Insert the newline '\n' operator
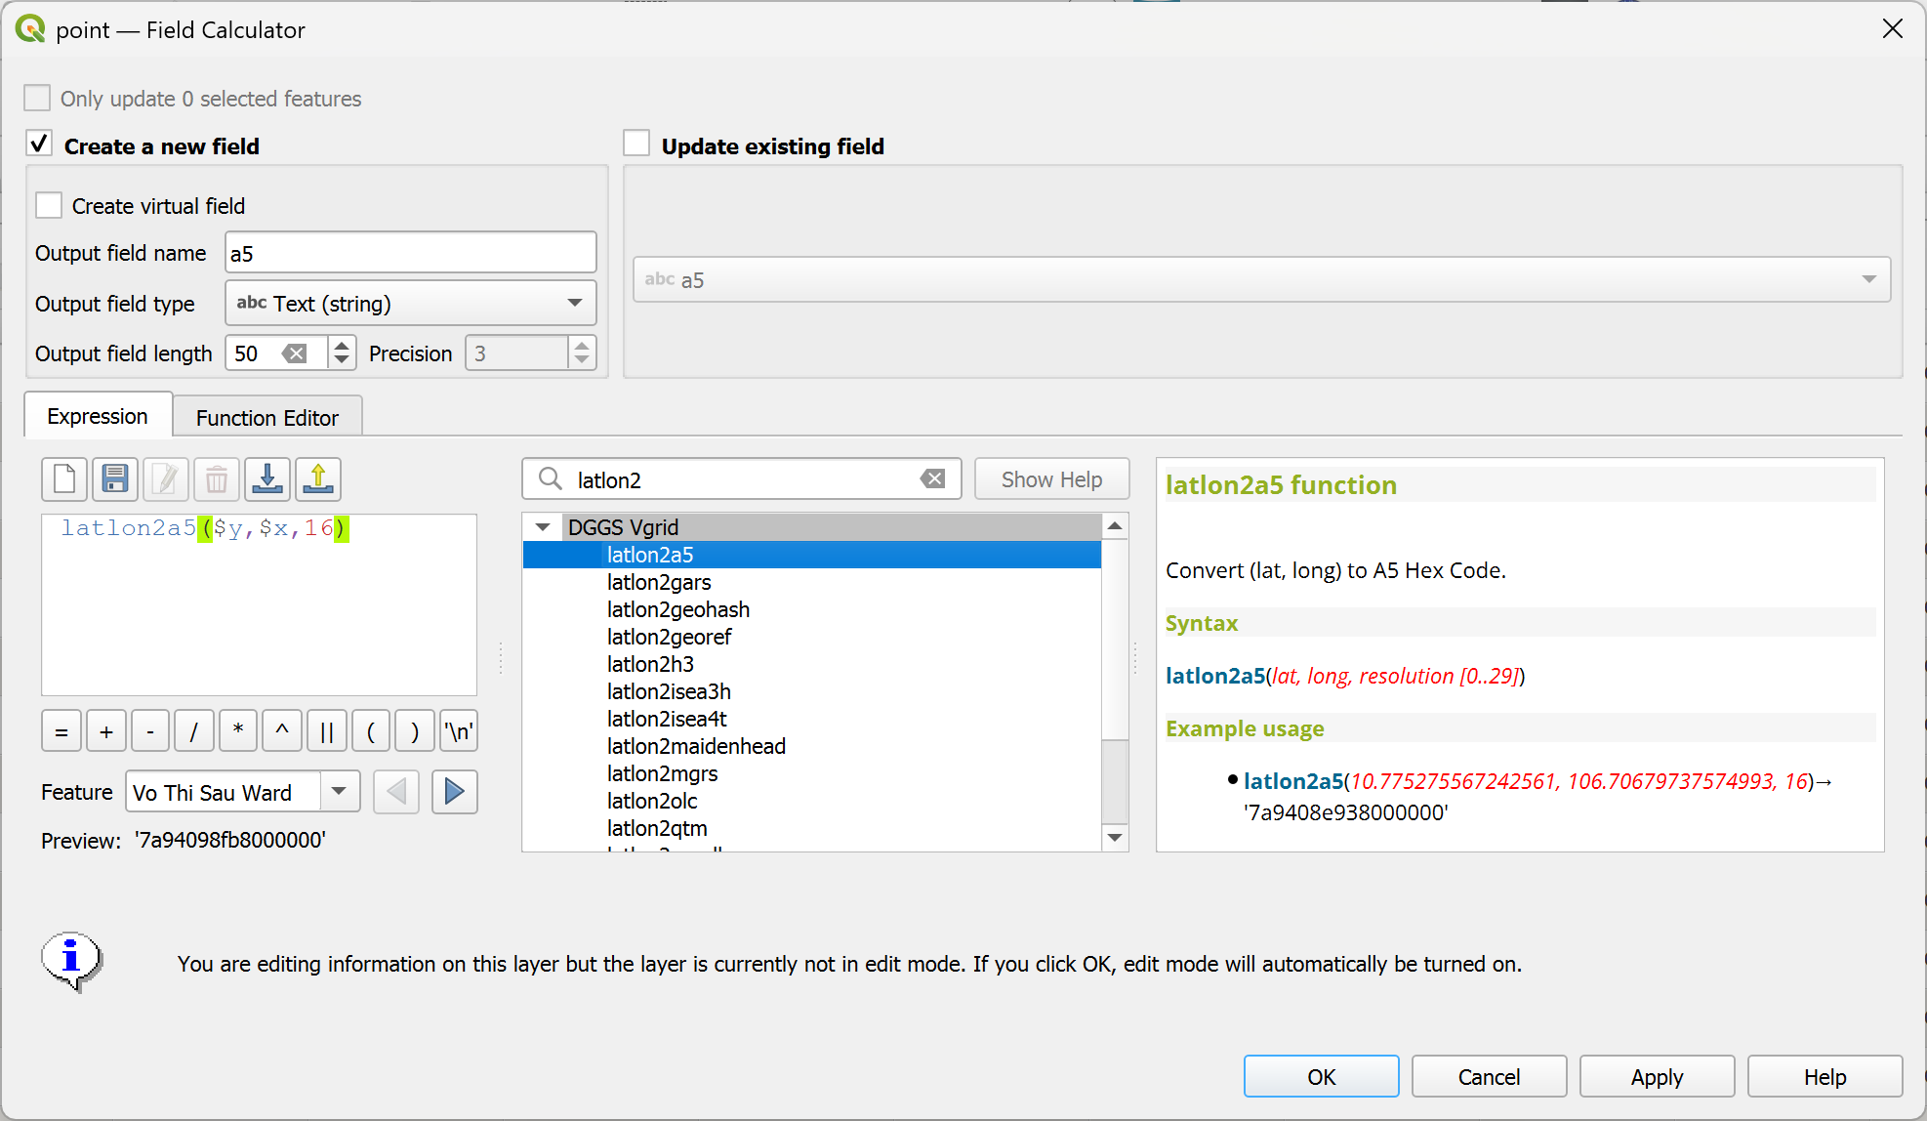The image size is (1927, 1121). (458, 731)
